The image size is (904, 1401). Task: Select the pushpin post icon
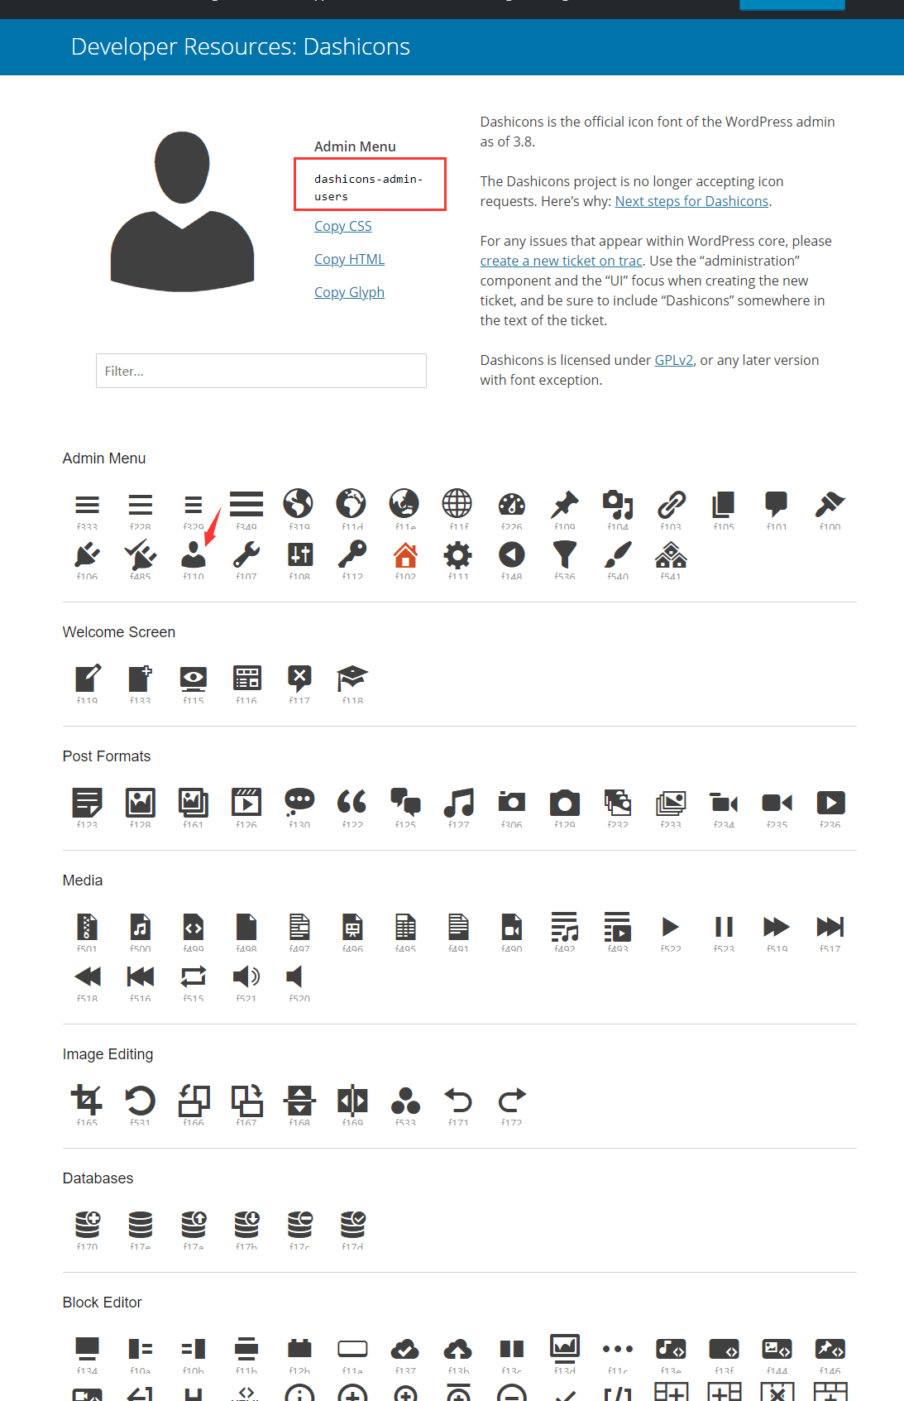click(x=565, y=504)
